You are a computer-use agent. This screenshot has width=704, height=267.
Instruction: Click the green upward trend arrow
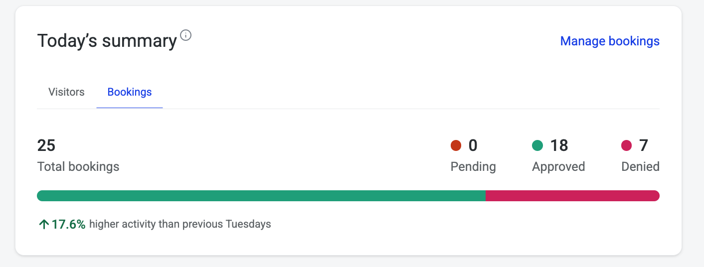[x=43, y=225]
